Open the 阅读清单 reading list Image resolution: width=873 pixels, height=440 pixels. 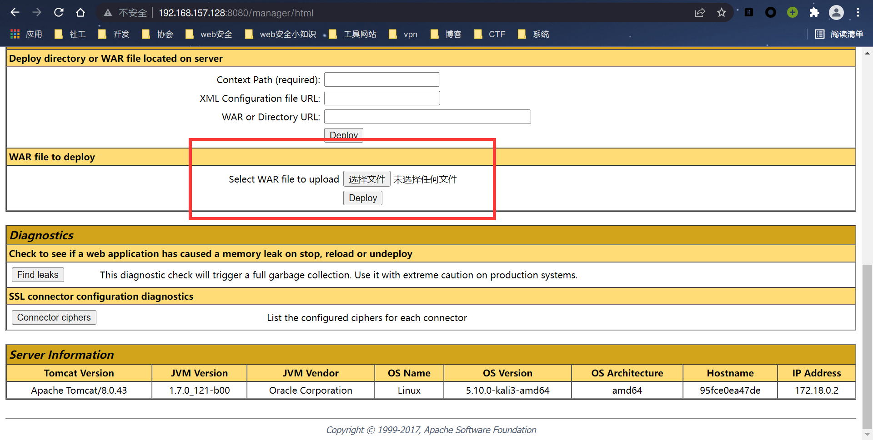[839, 34]
